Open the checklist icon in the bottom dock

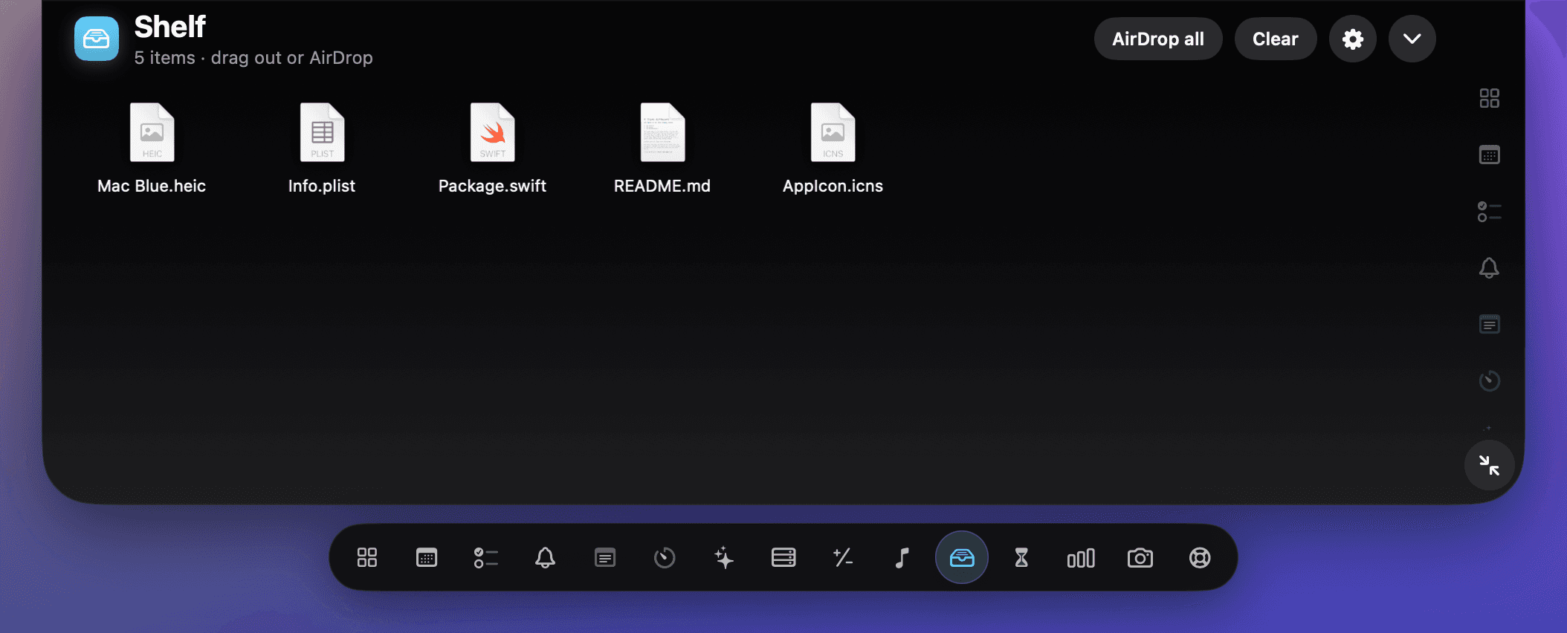pos(486,558)
